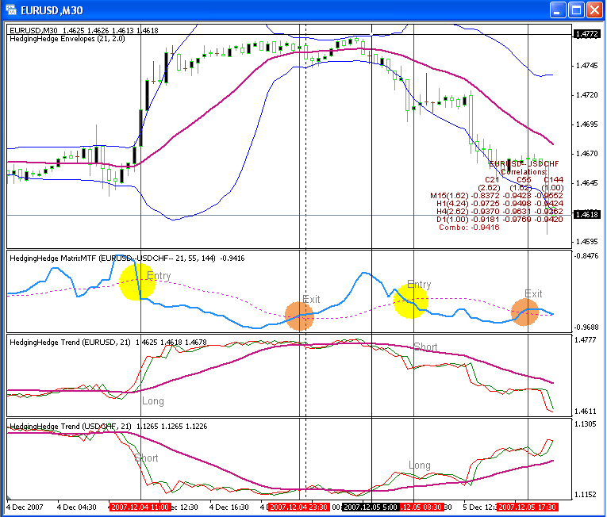Image resolution: width=607 pixels, height=517 pixels.
Task: Click the EURUSD,M30 chart window icon
Action: pos(10,10)
